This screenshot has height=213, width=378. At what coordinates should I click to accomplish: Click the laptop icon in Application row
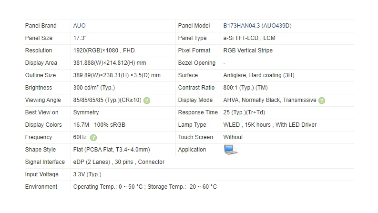(x=230, y=150)
